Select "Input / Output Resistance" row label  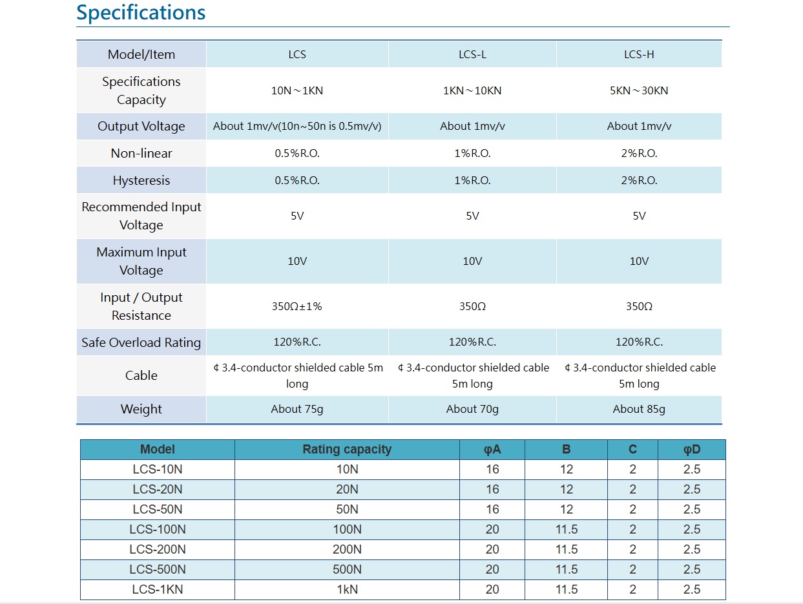[x=141, y=306]
